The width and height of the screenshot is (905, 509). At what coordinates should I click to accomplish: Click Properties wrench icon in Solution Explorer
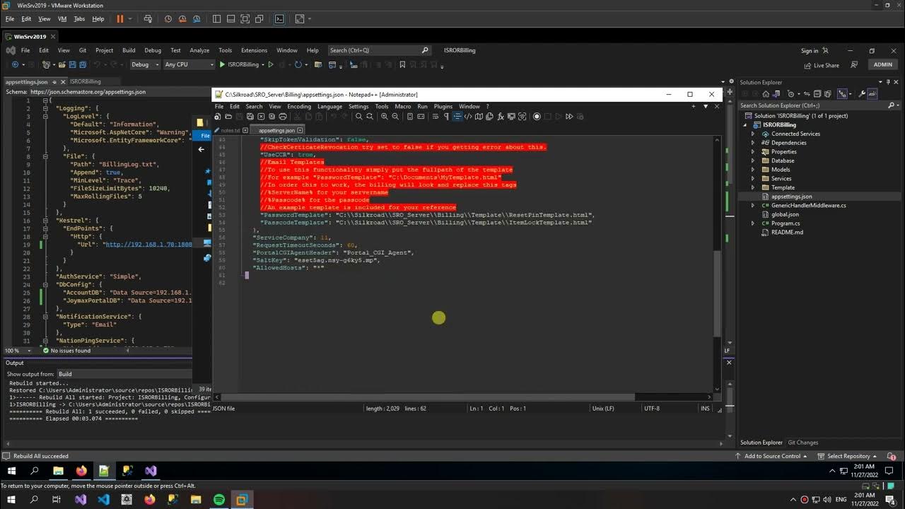pyautogui.click(x=861, y=94)
